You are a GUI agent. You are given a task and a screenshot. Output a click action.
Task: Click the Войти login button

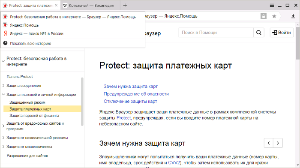click(x=282, y=33)
